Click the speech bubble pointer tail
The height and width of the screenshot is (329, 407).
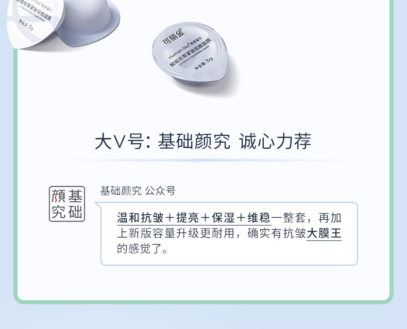pyautogui.click(x=99, y=205)
